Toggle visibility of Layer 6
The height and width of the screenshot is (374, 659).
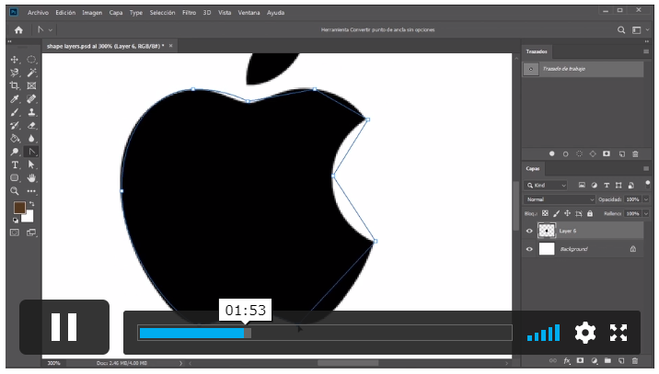point(529,231)
